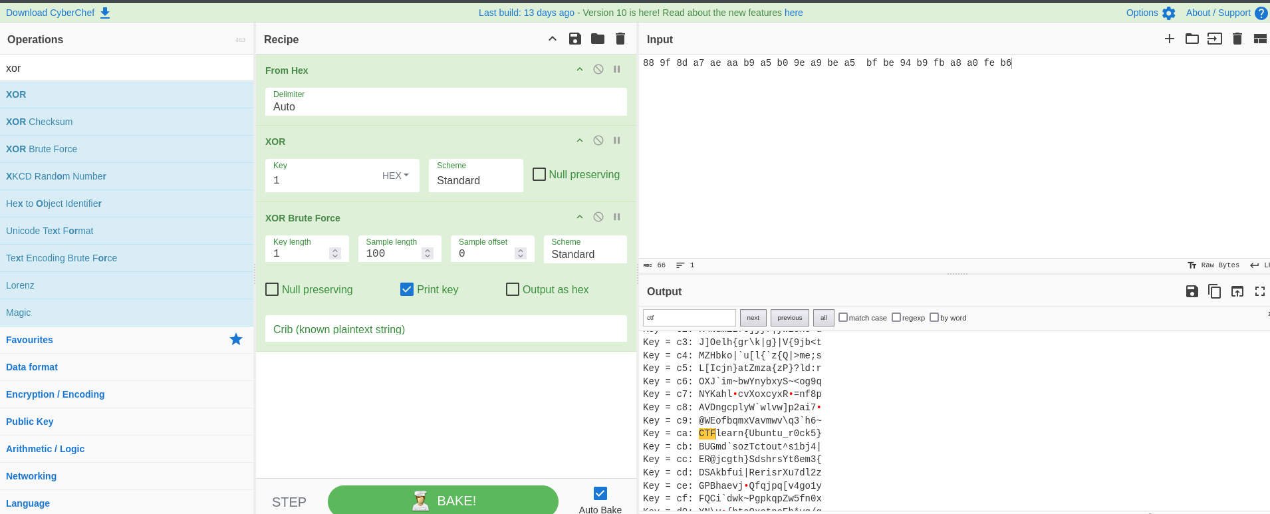The image size is (1270, 514).
Task: Replace the input with the output
Action: [1237, 291]
